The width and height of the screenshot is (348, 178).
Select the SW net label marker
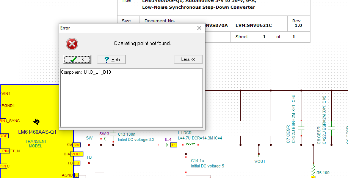[89, 142]
